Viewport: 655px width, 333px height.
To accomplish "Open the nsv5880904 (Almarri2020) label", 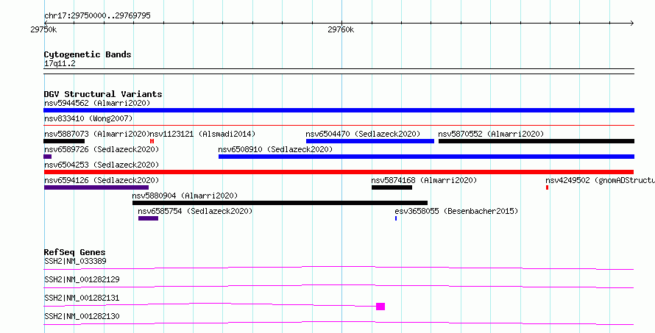I will pyautogui.click(x=185, y=196).
